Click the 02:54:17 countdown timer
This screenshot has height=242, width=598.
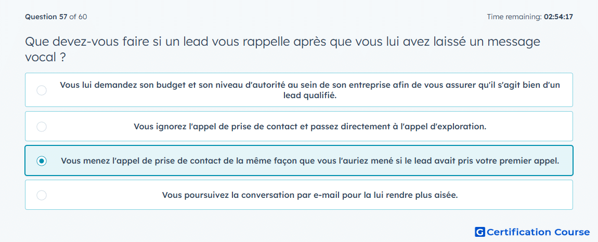558,17
